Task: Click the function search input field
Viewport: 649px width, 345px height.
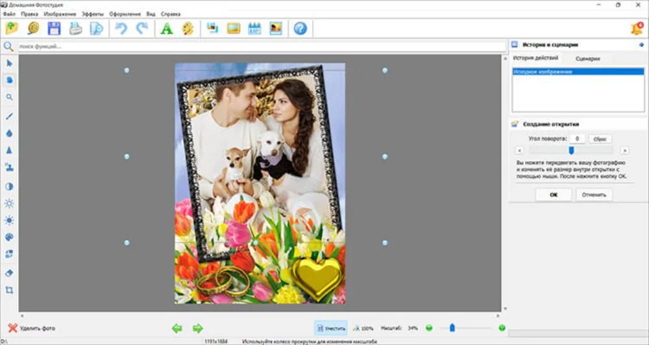Action: coord(260,47)
